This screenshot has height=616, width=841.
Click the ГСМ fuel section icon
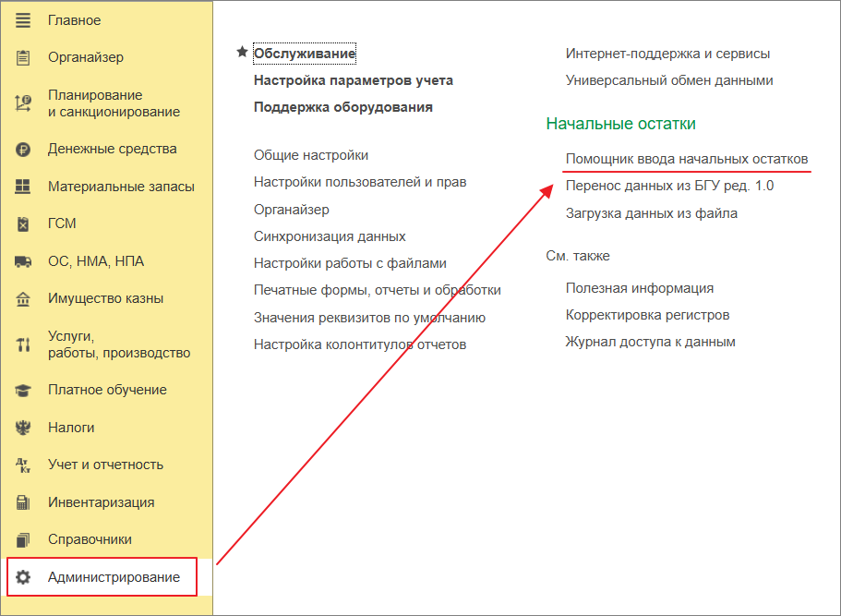[22, 223]
